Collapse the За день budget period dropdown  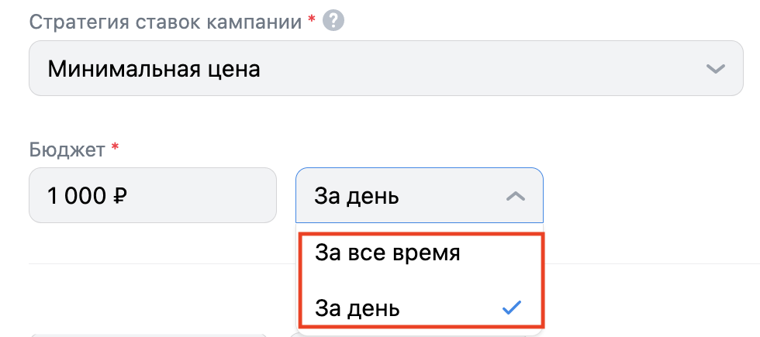[x=419, y=196]
